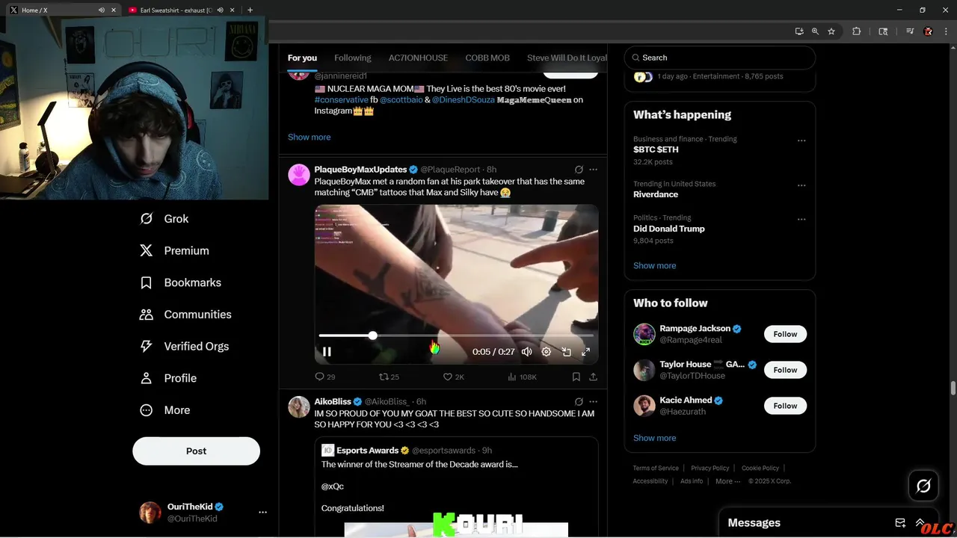
Task: Switch to the Following tab
Action: click(x=353, y=58)
